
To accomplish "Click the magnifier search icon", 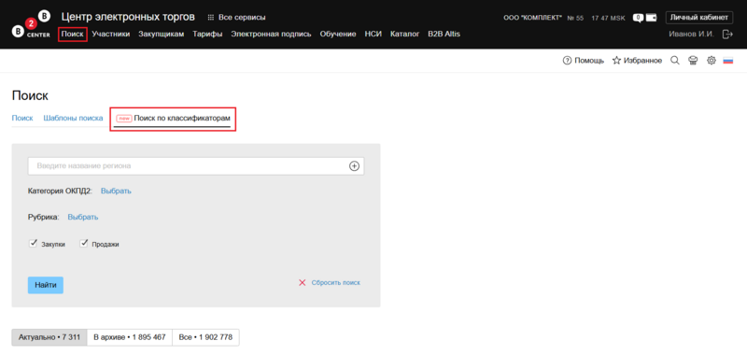I will pyautogui.click(x=674, y=61).
